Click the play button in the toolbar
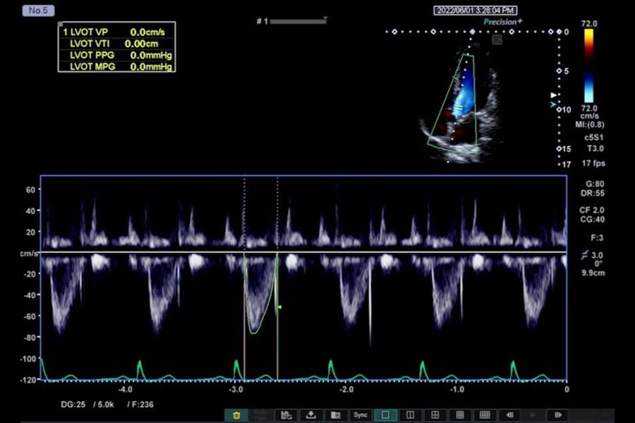Screen dimensions: 635x423 [533, 415]
